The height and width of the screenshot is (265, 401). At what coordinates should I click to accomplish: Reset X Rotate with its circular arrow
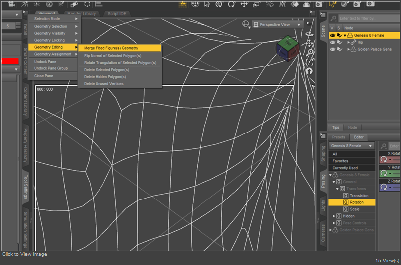pyautogui.click(x=383, y=159)
